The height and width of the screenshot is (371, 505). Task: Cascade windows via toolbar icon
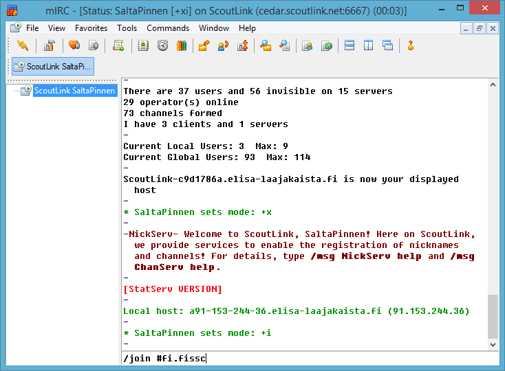coord(388,45)
